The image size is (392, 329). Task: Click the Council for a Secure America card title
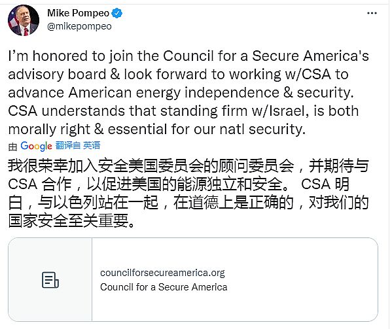tap(164, 287)
